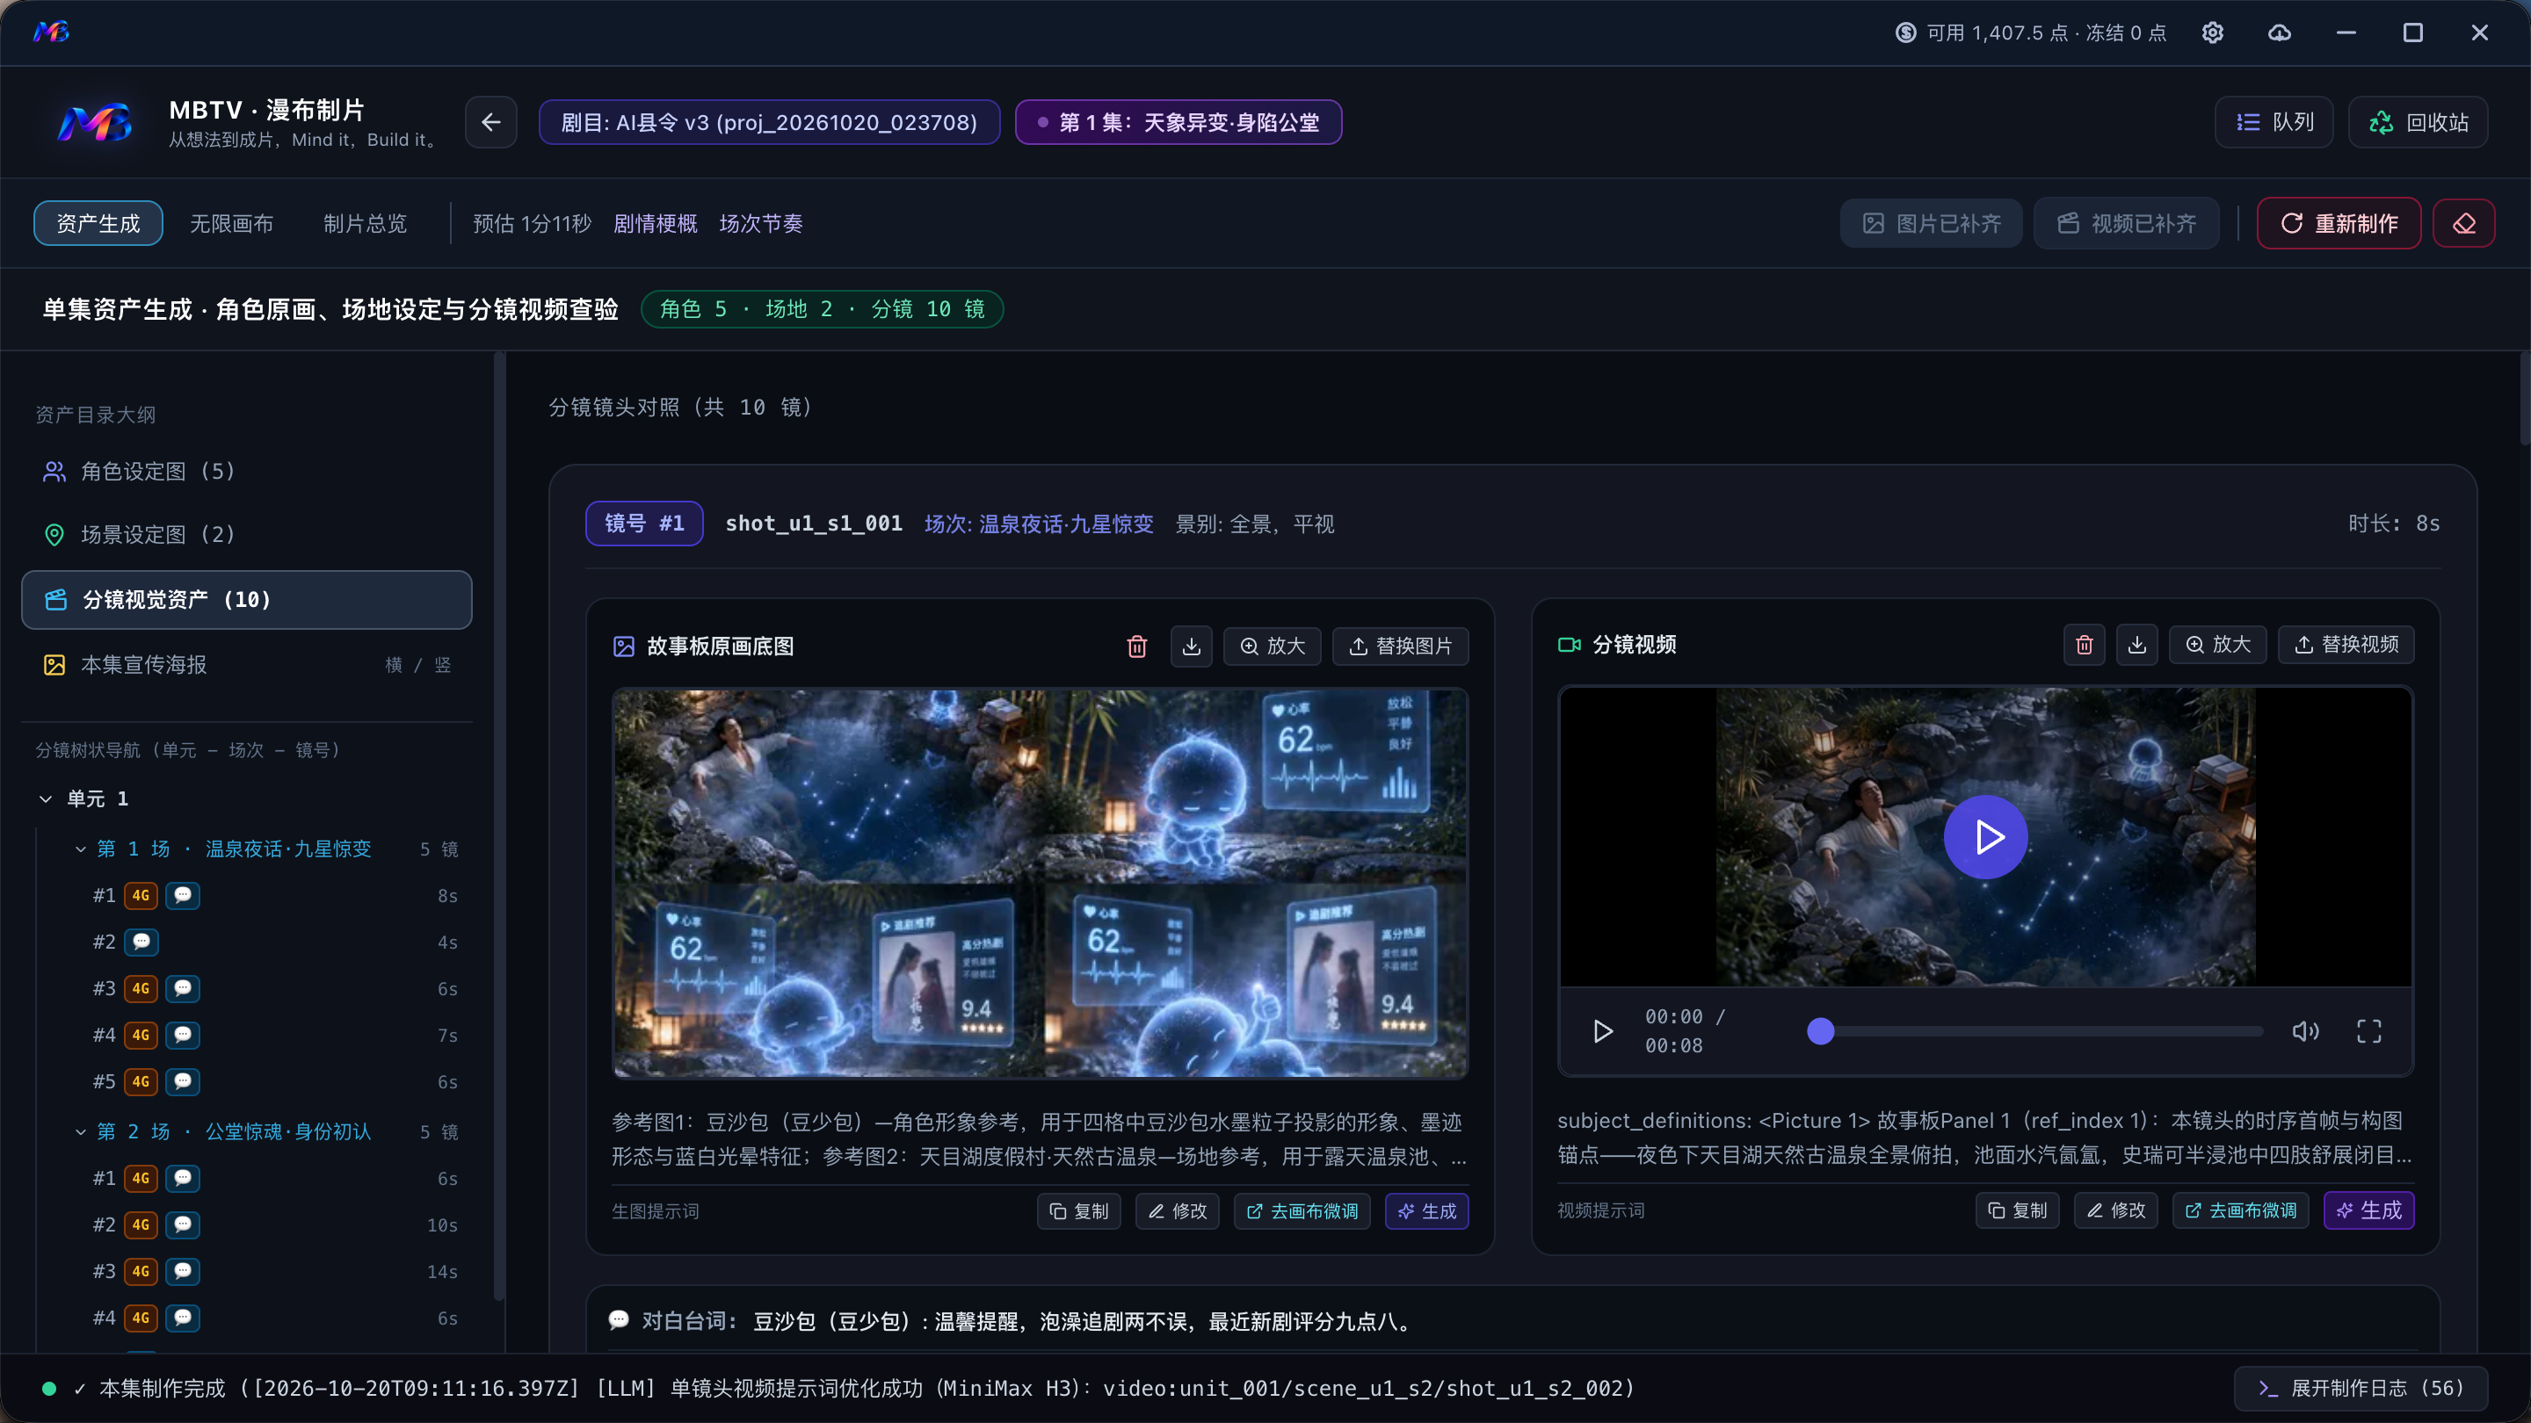Click the cloud download icon in title bar
The width and height of the screenshot is (2531, 1423).
(2279, 33)
